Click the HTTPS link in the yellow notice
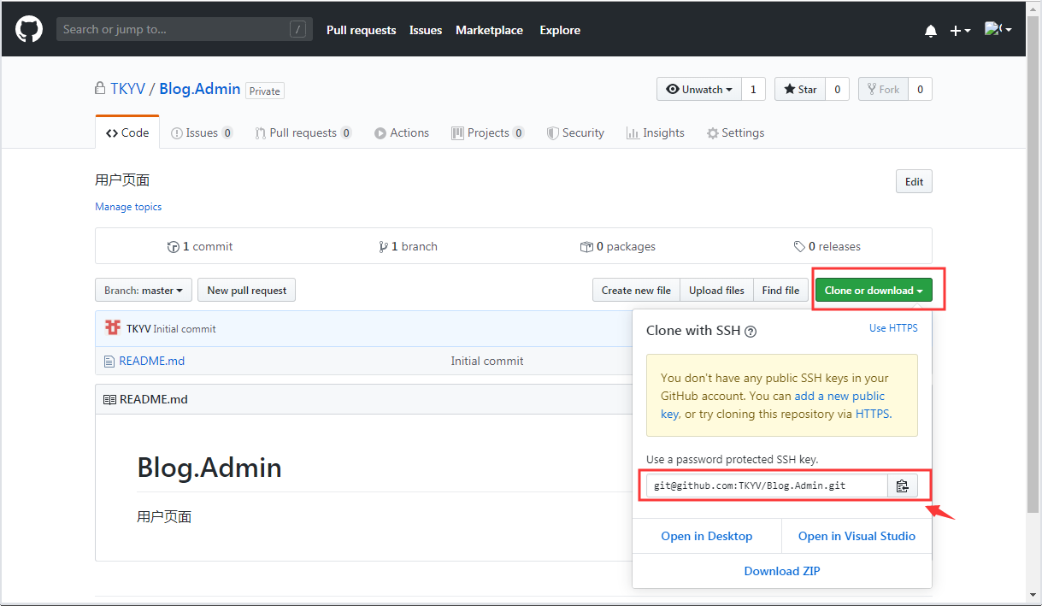 click(x=872, y=414)
